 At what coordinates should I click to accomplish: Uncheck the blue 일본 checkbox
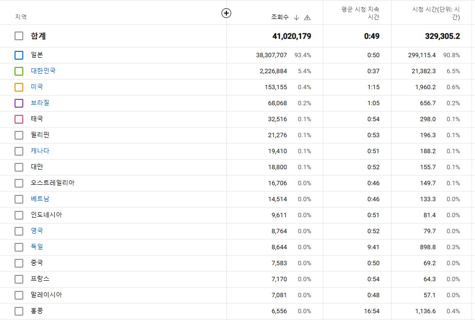coord(19,55)
